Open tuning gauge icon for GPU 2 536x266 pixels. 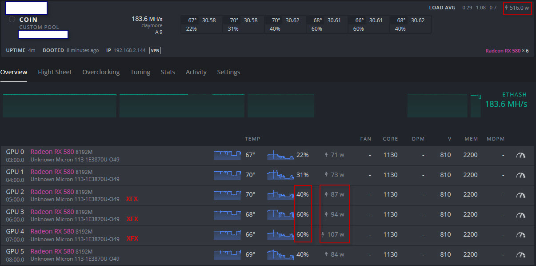(x=520, y=195)
